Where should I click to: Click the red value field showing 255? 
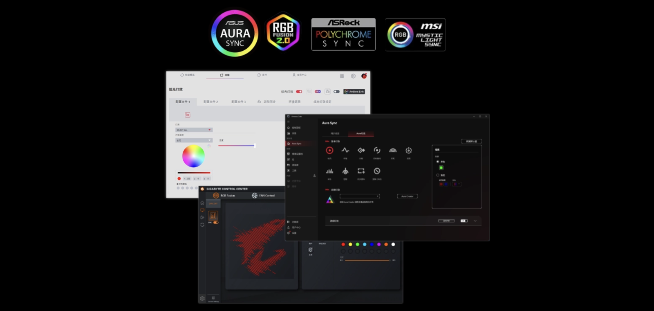click(x=187, y=179)
